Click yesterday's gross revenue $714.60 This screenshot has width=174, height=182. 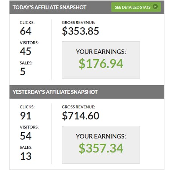[x=80, y=116]
